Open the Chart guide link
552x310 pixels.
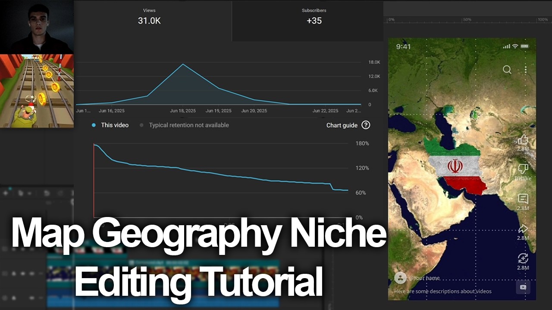pyautogui.click(x=342, y=125)
